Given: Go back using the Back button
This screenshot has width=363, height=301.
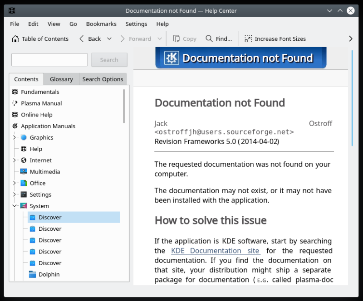Looking at the screenshot, I should pyautogui.click(x=90, y=39).
